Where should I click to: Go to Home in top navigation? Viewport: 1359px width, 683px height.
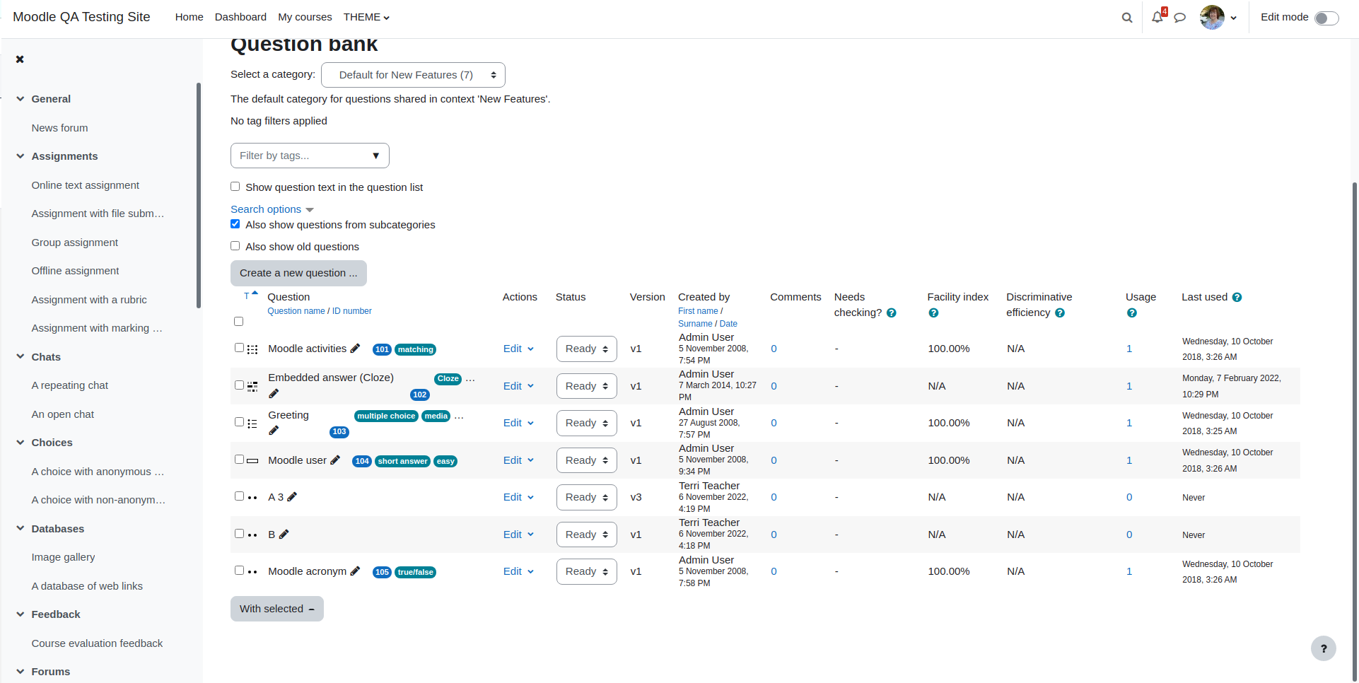point(189,17)
